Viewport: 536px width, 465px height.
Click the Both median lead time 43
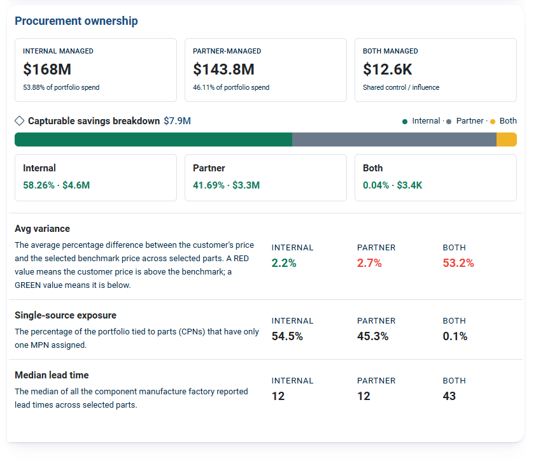coord(449,396)
